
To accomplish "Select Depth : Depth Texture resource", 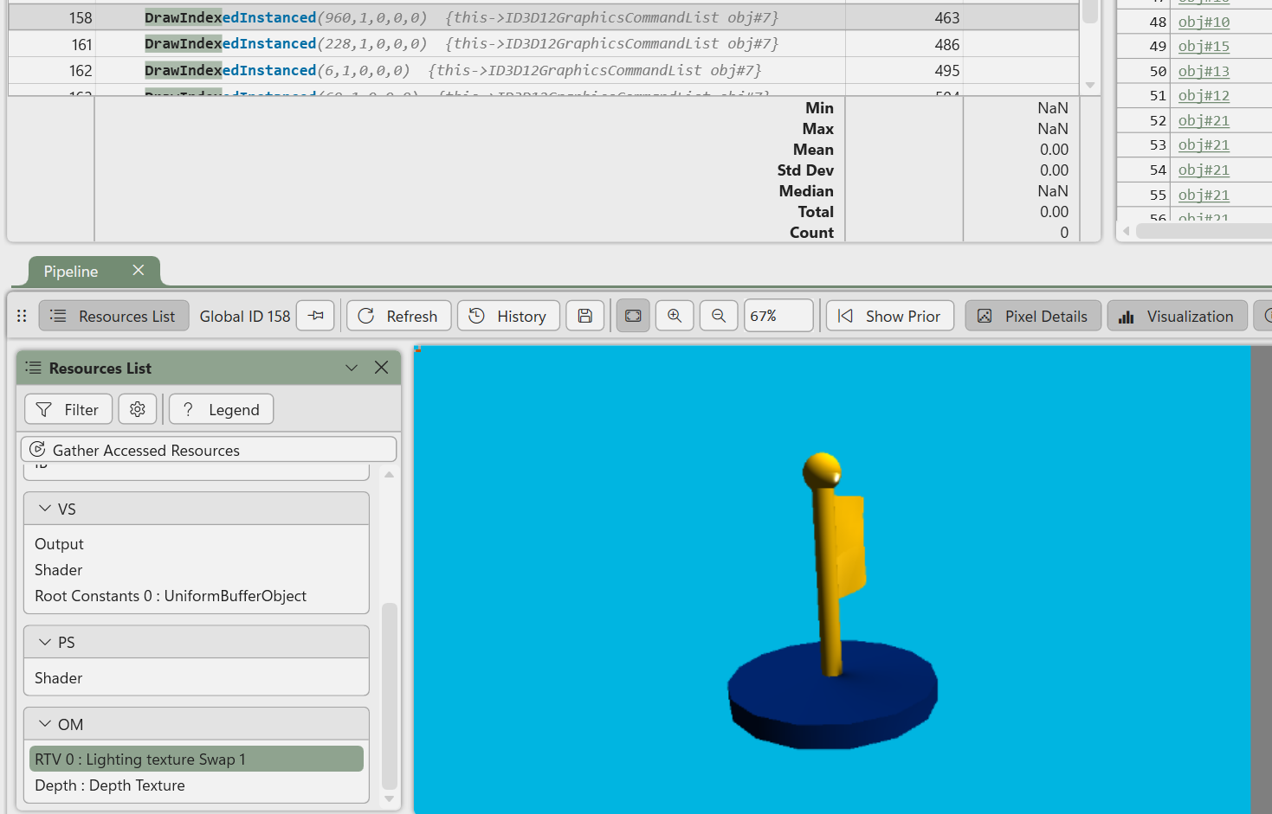I will [110, 785].
